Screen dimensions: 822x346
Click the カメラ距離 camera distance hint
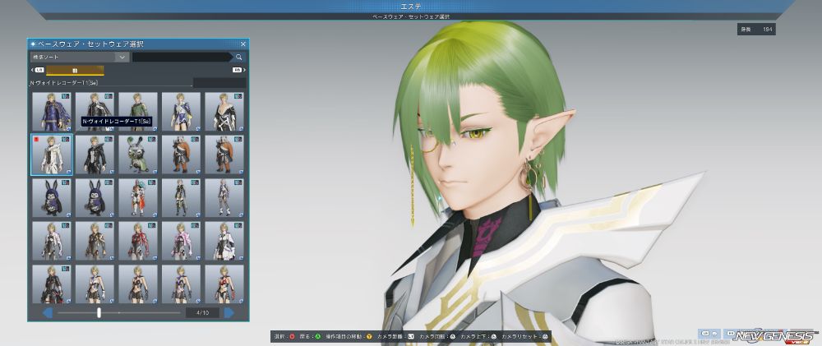(396, 336)
